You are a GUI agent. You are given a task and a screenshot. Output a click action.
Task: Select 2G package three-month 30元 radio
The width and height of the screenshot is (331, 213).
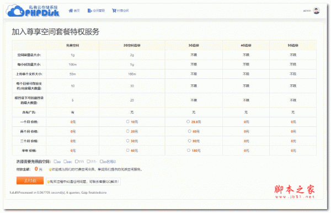tap(128, 141)
